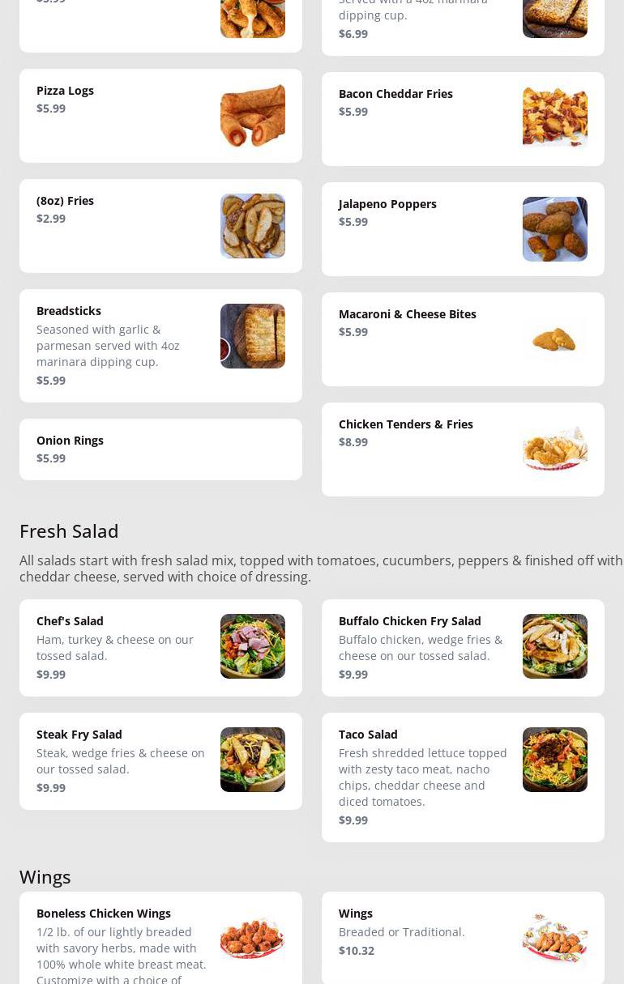Select Chicken Tenders & Fries photo

tap(554, 449)
